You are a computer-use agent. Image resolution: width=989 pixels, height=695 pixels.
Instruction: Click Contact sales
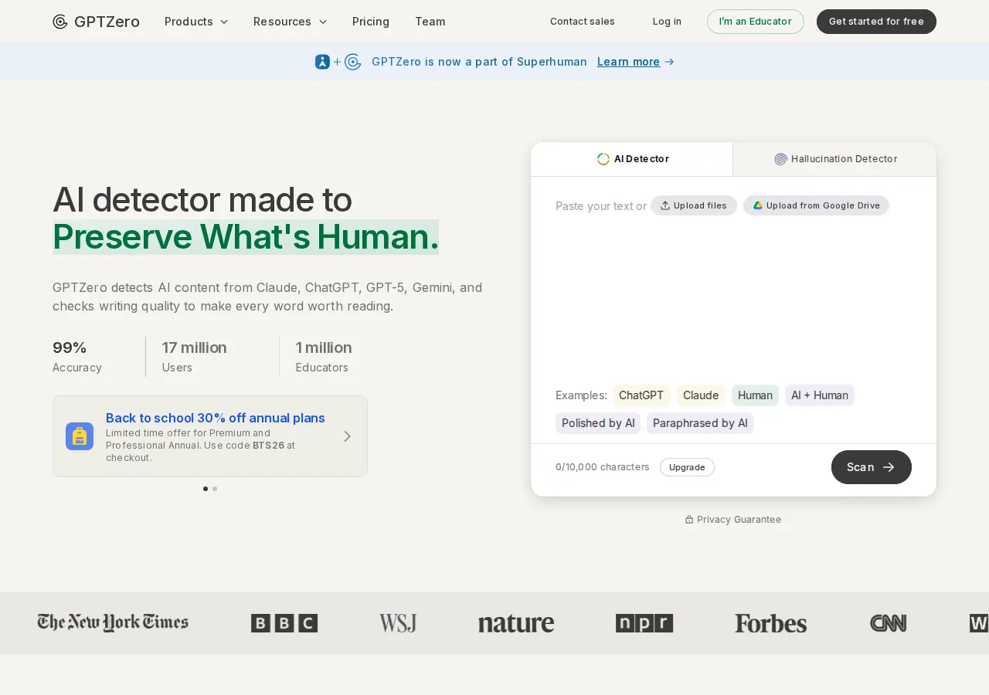point(583,22)
